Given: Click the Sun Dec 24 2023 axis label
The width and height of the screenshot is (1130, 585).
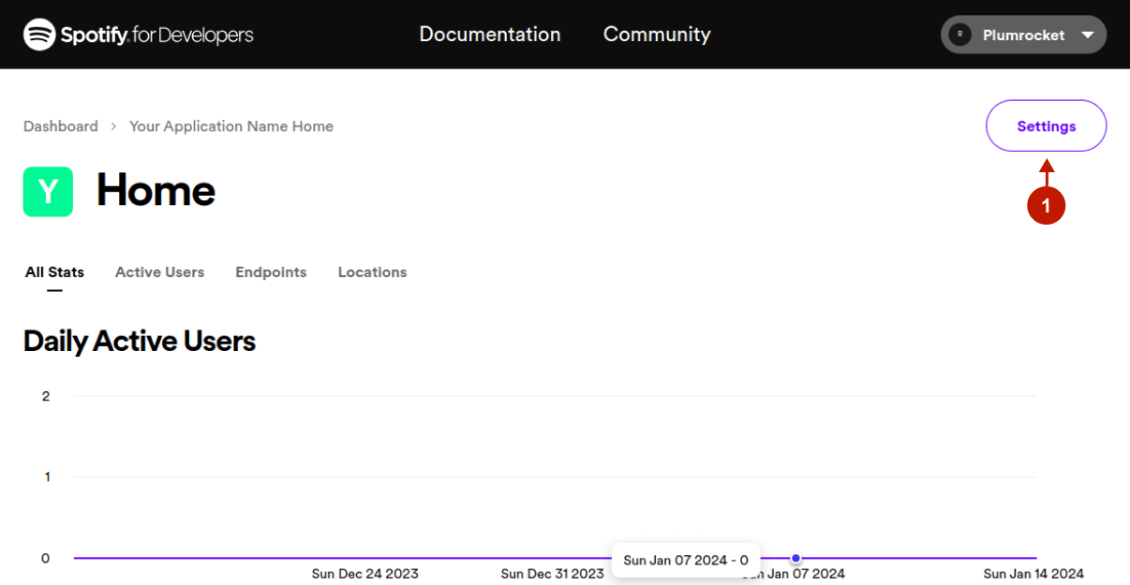Looking at the screenshot, I should coord(364,574).
